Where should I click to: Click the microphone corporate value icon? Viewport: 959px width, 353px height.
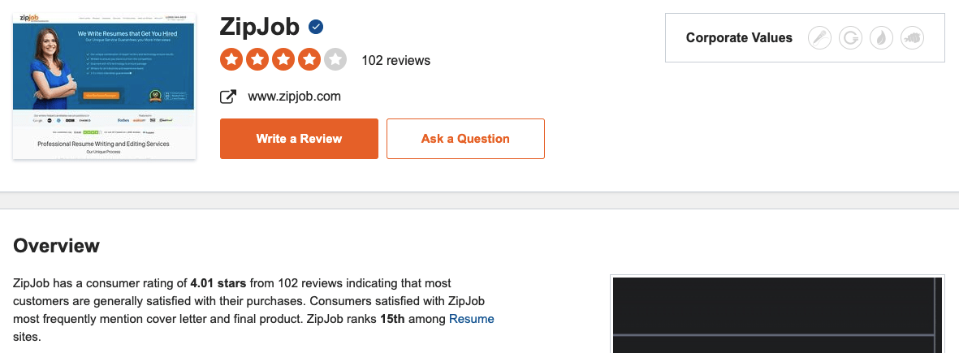coord(819,38)
